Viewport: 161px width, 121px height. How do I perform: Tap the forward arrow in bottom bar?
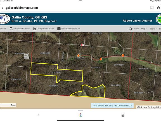tap(38, 115)
